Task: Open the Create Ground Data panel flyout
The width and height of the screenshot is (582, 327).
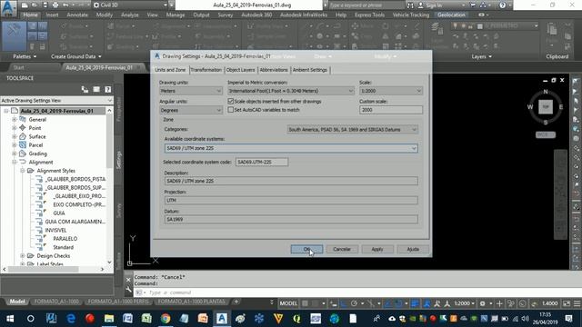Action: tap(76, 56)
